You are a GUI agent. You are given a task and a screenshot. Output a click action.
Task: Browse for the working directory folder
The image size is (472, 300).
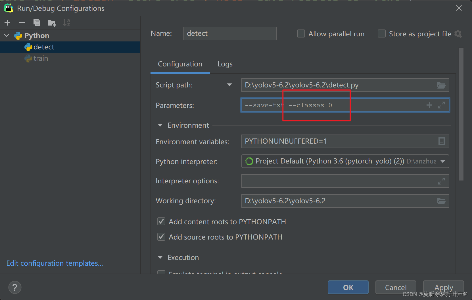(x=441, y=201)
